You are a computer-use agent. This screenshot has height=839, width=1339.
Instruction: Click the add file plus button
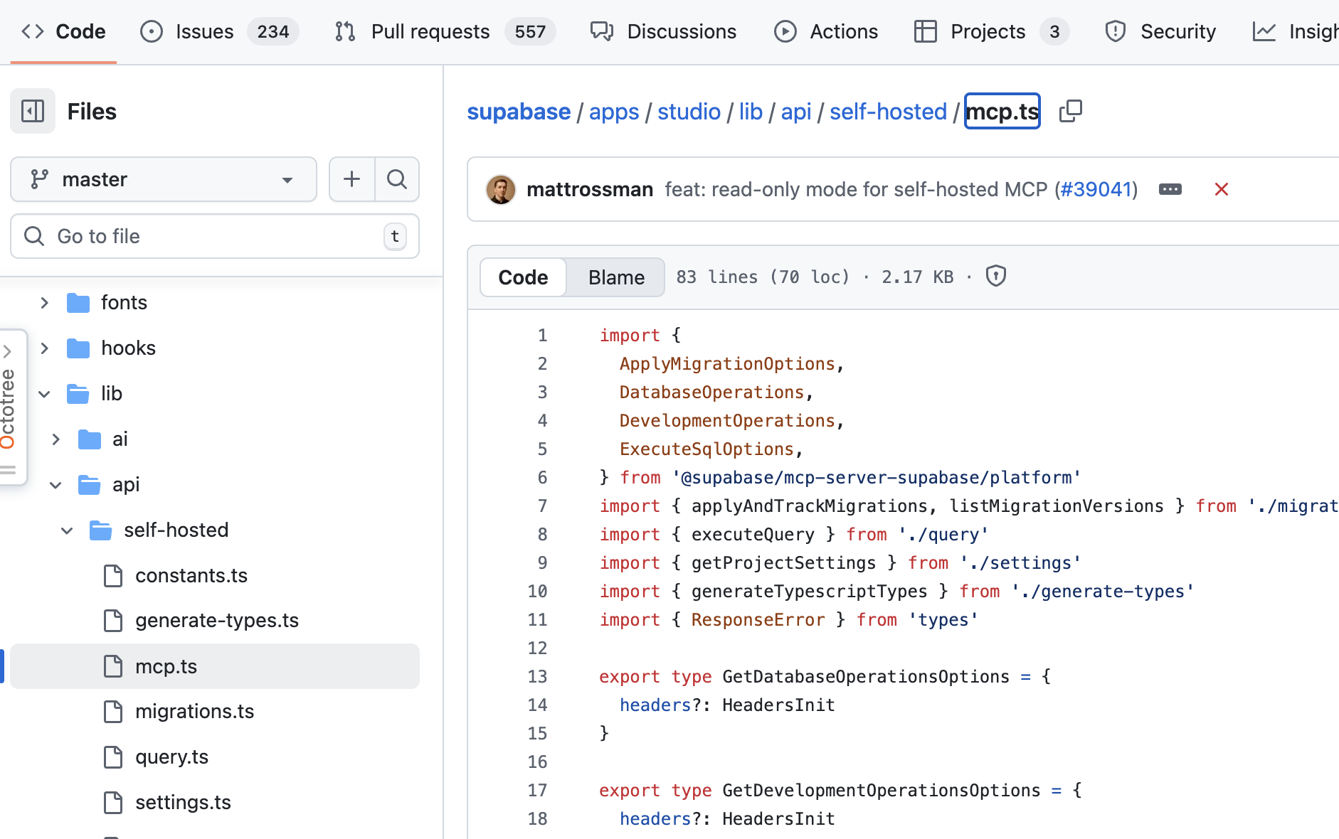[351, 179]
